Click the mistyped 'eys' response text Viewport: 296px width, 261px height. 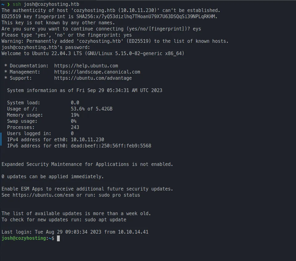[x=197, y=29]
